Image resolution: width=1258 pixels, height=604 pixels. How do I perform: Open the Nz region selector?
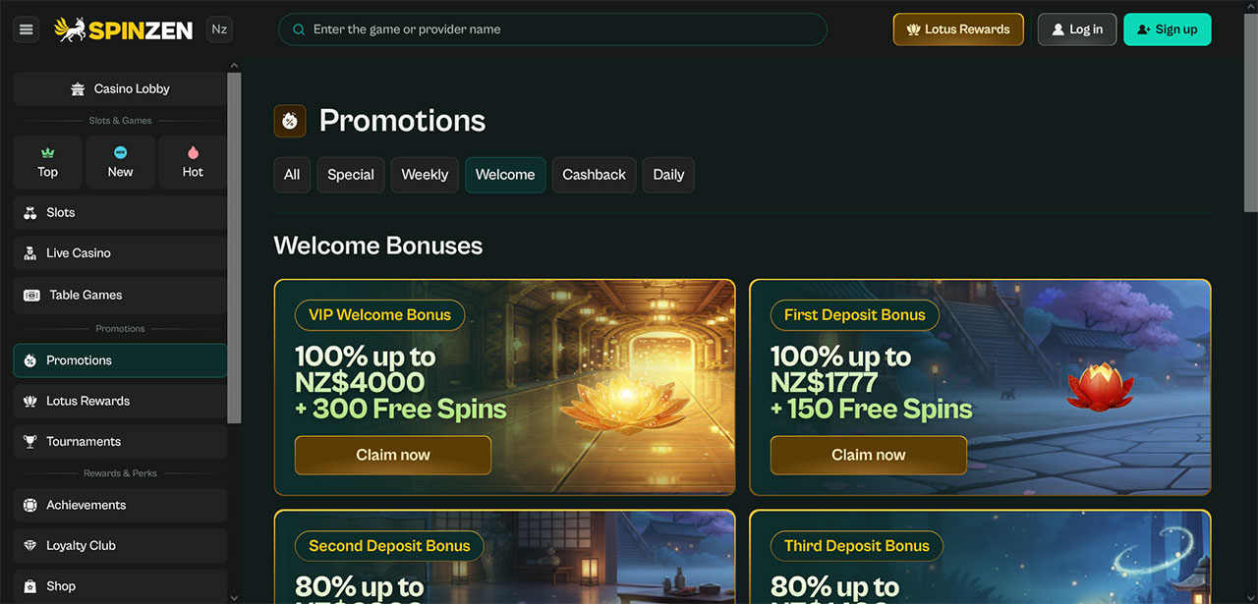(x=219, y=29)
